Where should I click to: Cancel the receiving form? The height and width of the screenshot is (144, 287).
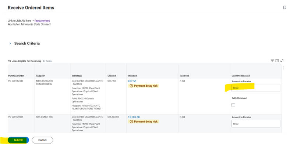[x=42, y=140]
